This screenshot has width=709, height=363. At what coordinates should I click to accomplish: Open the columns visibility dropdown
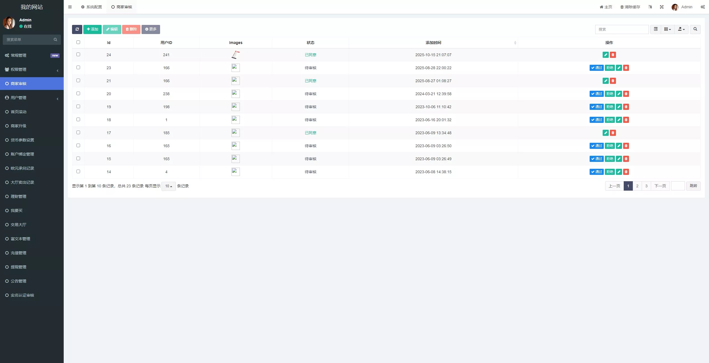click(x=667, y=29)
